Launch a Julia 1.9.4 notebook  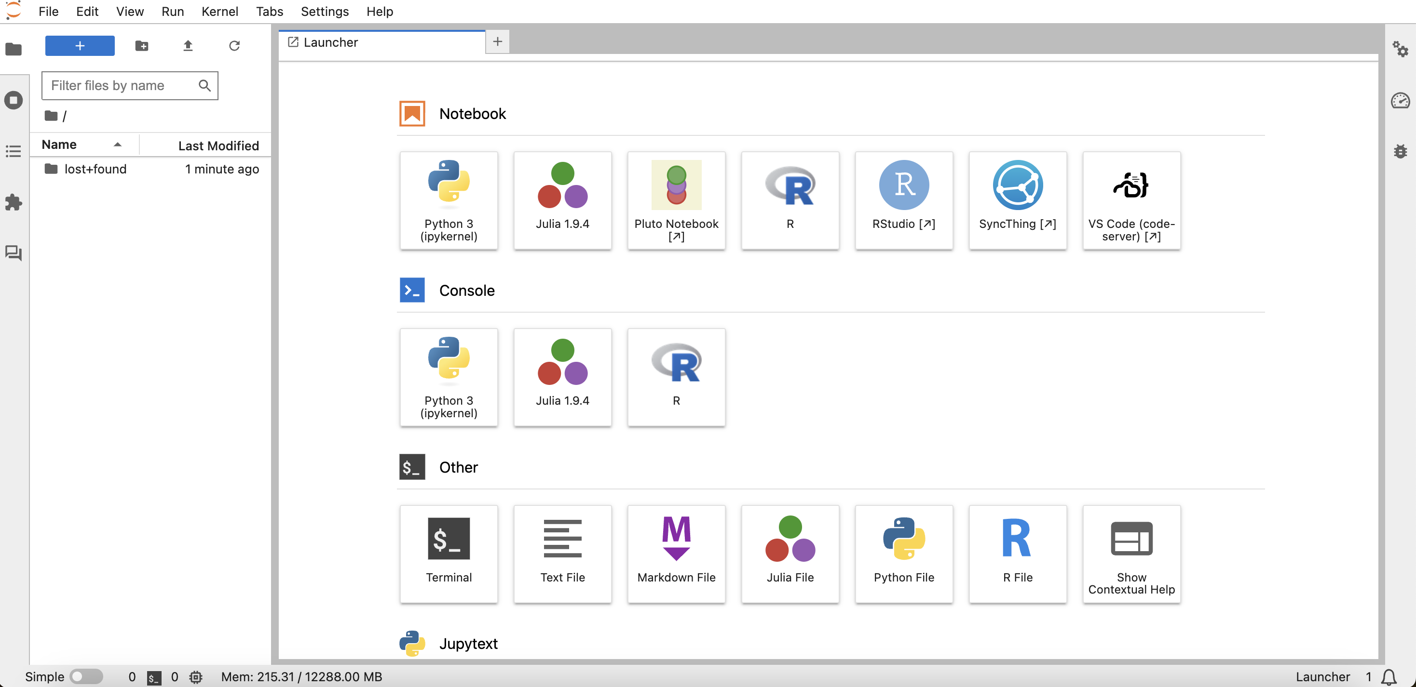pyautogui.click(x=562, y=200)
